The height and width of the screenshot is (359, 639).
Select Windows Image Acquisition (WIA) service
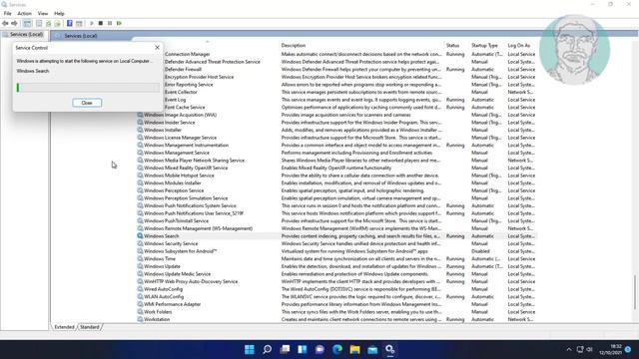coord(336,115)
